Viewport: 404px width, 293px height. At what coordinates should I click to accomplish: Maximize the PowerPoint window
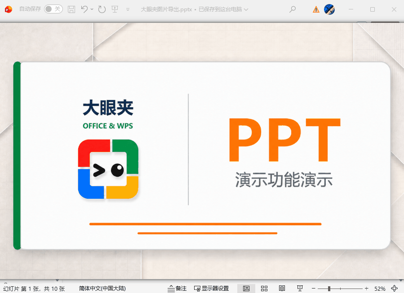pos(372,9)
